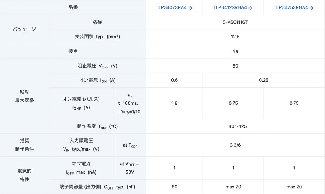The height and width of the screenshot is (194, 325).
Task: Click the パッケージ row header
Action: click(24, 29)
